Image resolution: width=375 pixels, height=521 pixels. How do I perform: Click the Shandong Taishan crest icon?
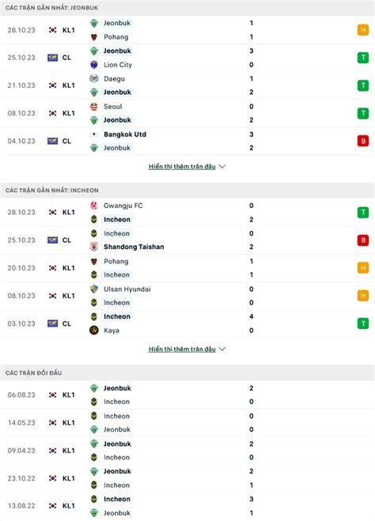[94, 247]
